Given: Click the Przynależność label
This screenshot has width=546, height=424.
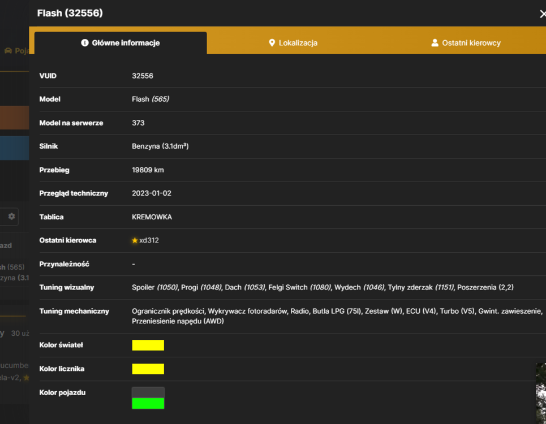Looking at the screenshot, I should (64, 264).
